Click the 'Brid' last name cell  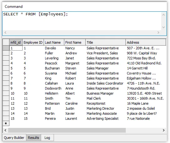coord(54,108)
